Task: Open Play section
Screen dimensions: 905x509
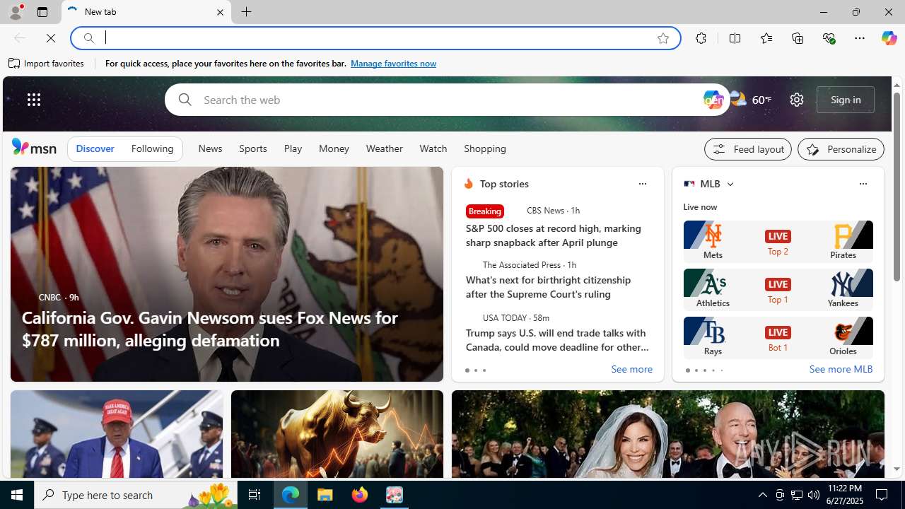Action: 293,149
